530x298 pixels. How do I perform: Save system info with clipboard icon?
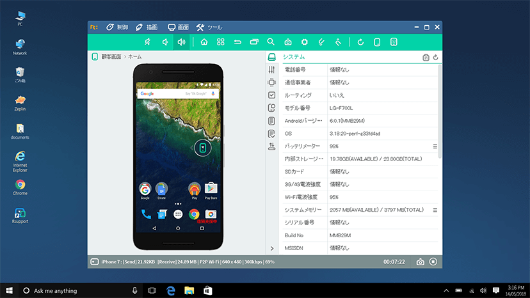[426, 58]
